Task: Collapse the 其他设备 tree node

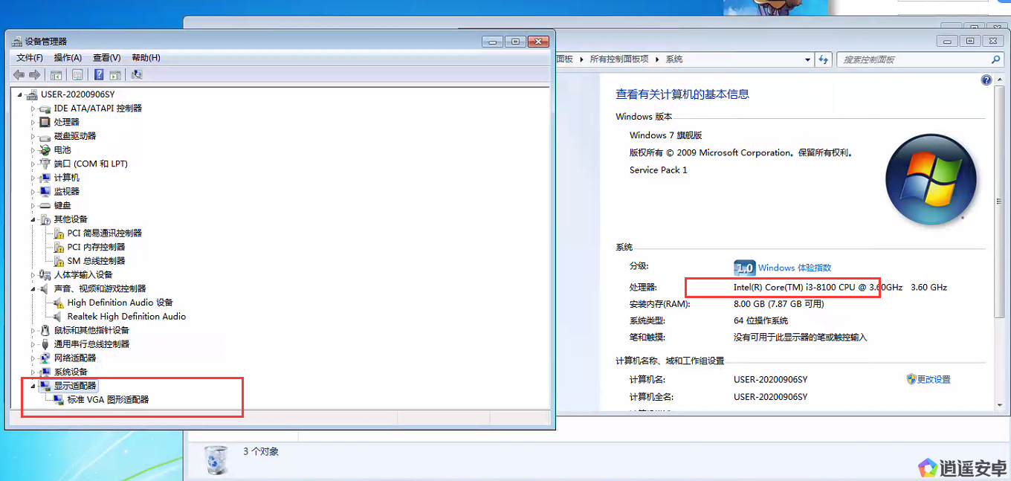Action: coord(33,219)
